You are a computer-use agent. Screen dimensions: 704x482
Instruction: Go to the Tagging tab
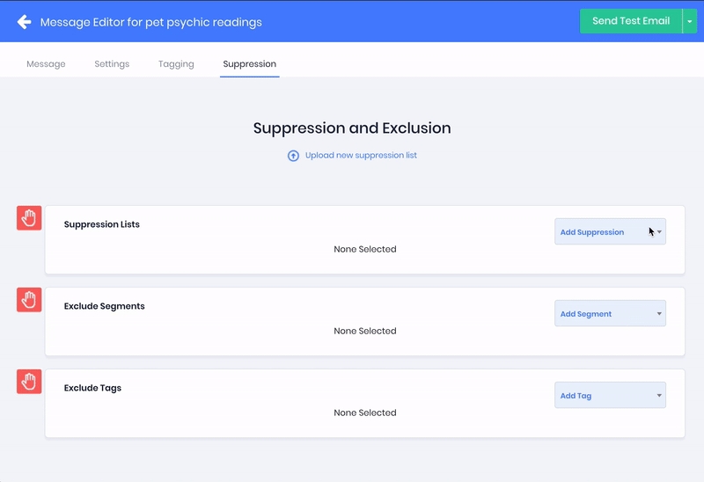tap(176, 64)
